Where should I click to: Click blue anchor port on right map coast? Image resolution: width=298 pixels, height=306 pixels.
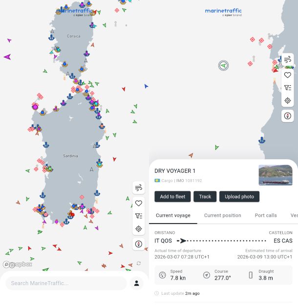262,140
